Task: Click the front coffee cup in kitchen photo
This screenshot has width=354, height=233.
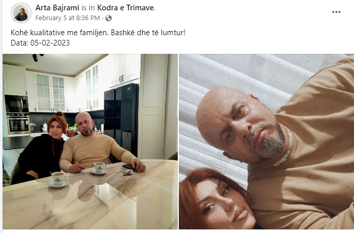Action: 59,179
